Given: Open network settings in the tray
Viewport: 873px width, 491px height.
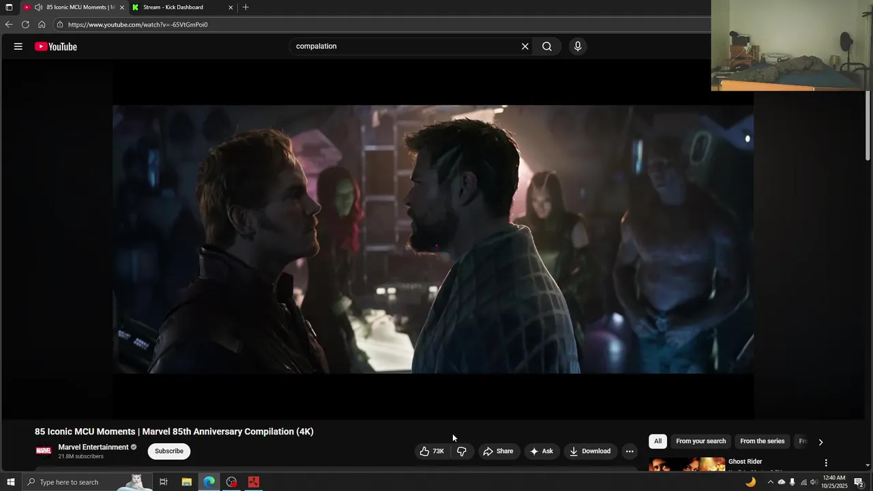Looking at the screenshot, I should pyautogui.click(x=803, y=482).
